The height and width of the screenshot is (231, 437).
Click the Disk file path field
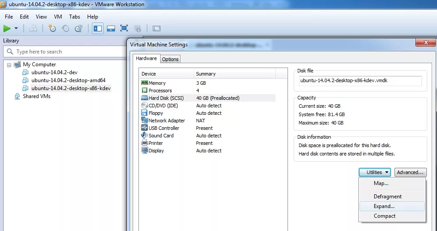(360, 81)
